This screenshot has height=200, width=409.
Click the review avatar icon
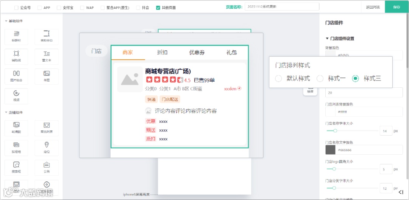pos(148,111)
